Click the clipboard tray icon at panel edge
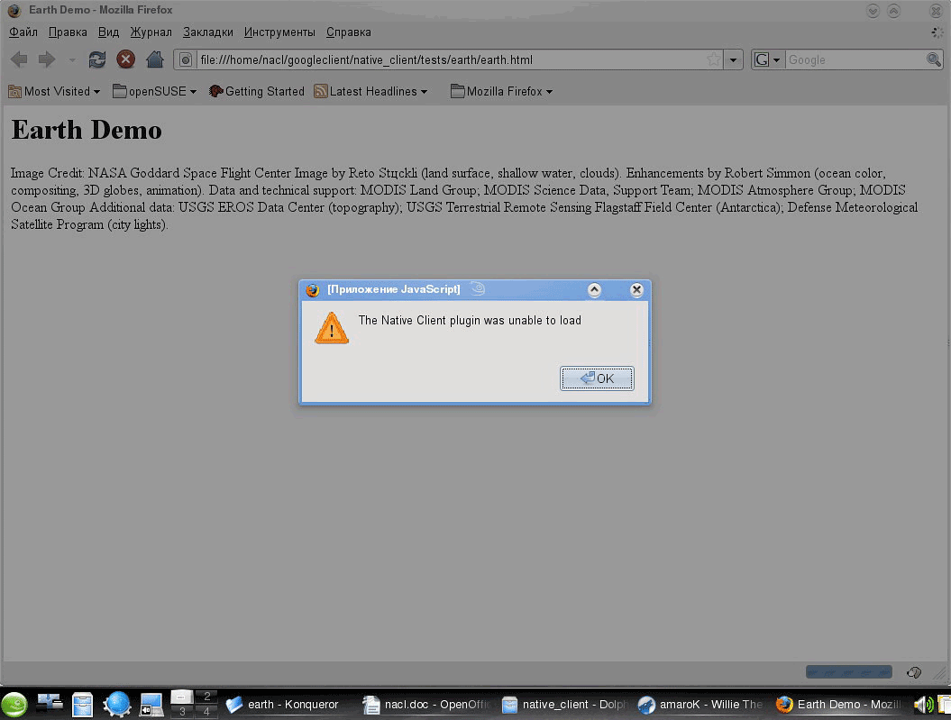Image resolution: width=951 pixels, height=720 pixels. point(945,705)
